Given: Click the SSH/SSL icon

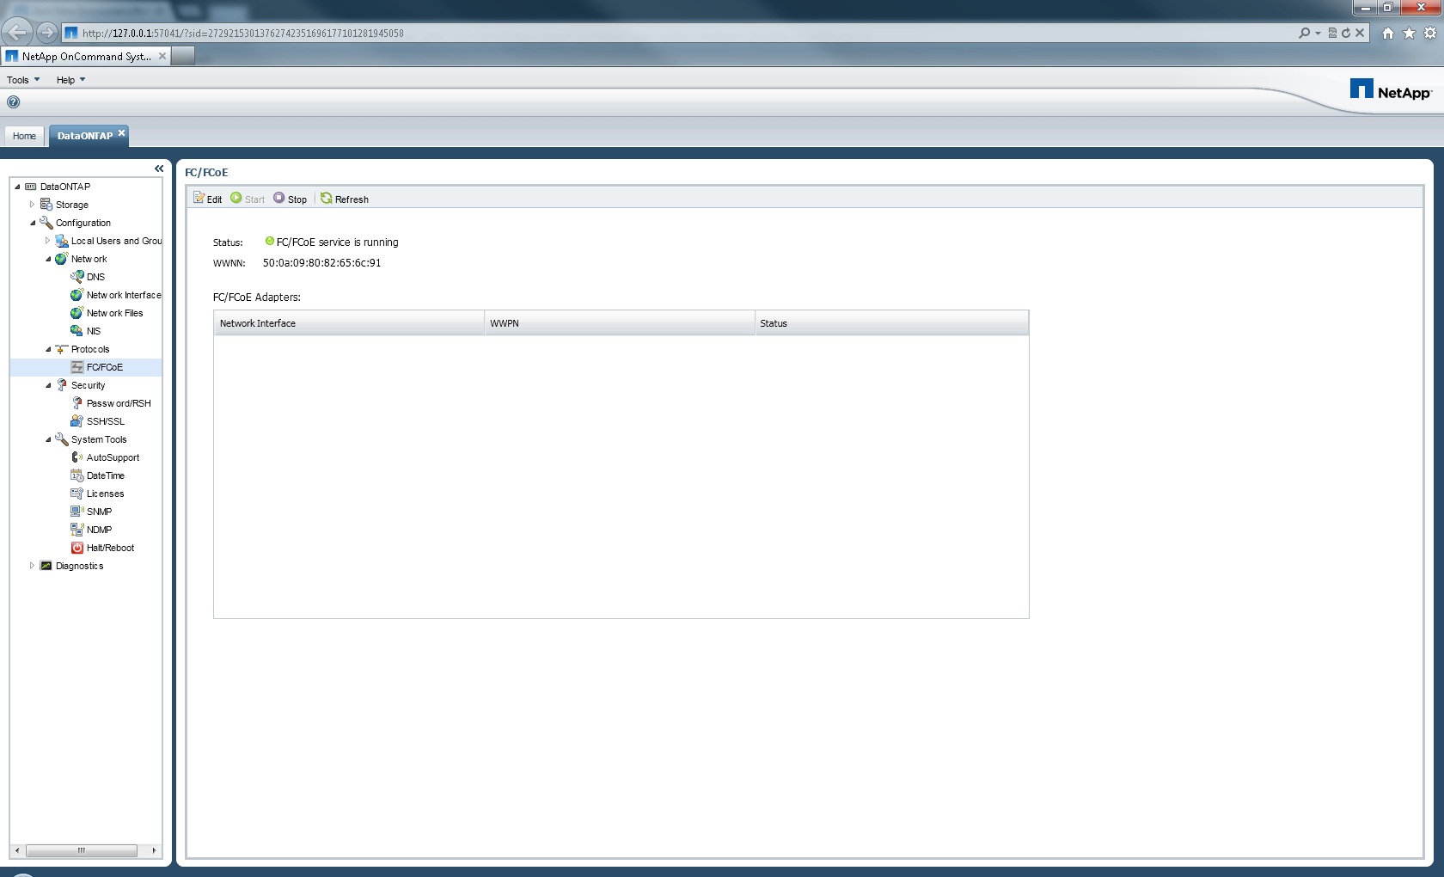Looking at the screenshot, I should pyautogui.click(x=77, y=421).
